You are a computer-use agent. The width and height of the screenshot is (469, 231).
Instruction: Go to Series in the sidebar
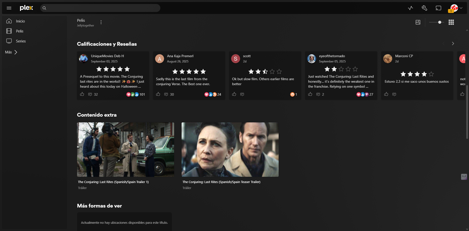click(x=21, y=41)
